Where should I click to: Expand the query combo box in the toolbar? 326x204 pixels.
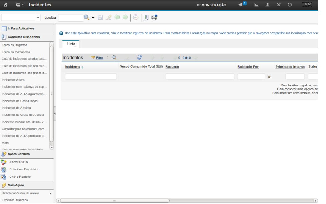coord(38,18)
